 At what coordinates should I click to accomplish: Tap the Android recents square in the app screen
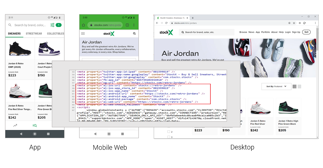coord(48,134)
